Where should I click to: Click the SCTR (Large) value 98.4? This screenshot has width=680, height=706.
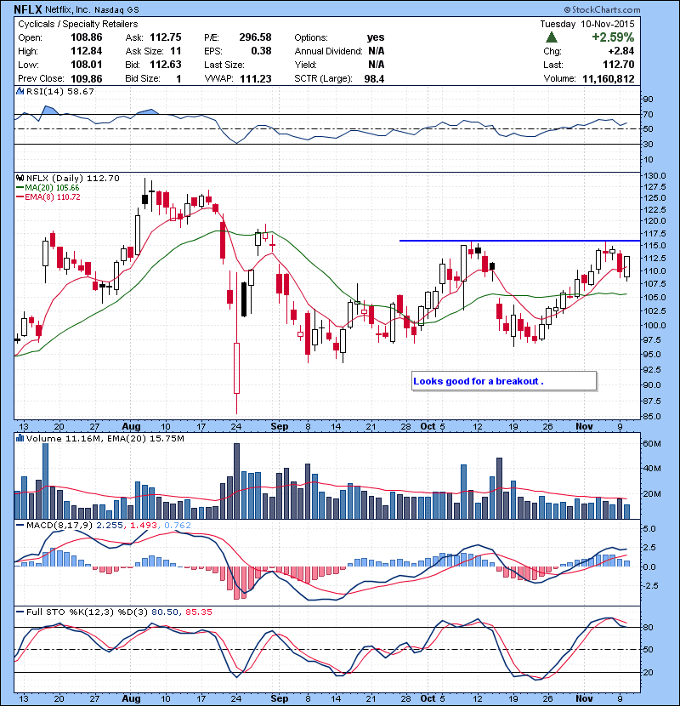(374, 79)
